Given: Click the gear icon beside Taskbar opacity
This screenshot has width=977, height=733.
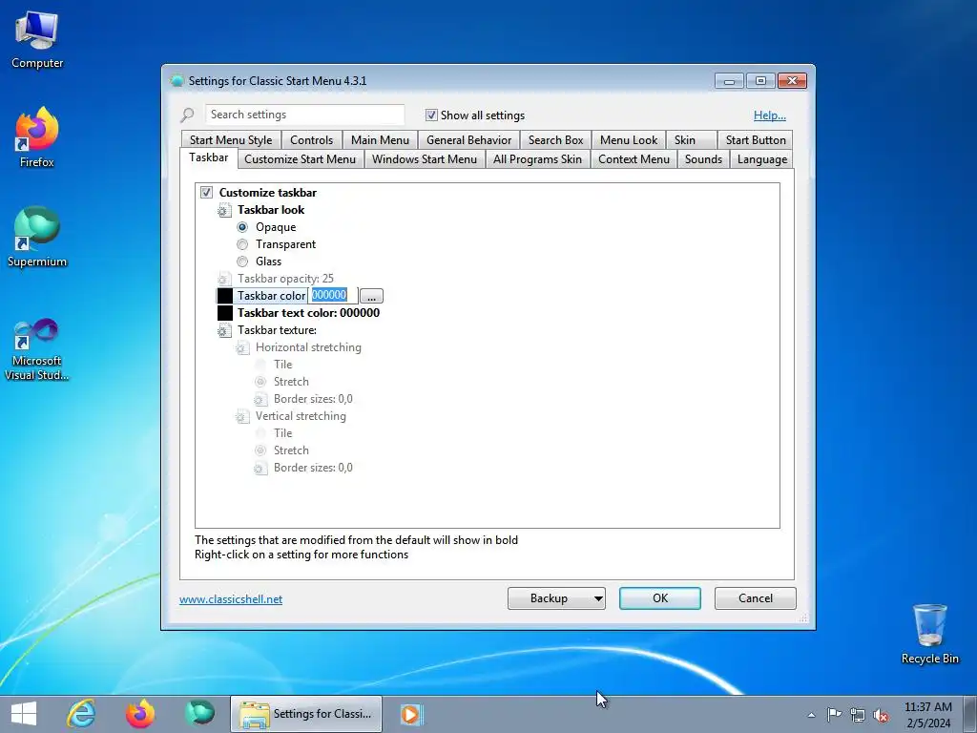Looking at the screenshot, I should tap(224, 279).
